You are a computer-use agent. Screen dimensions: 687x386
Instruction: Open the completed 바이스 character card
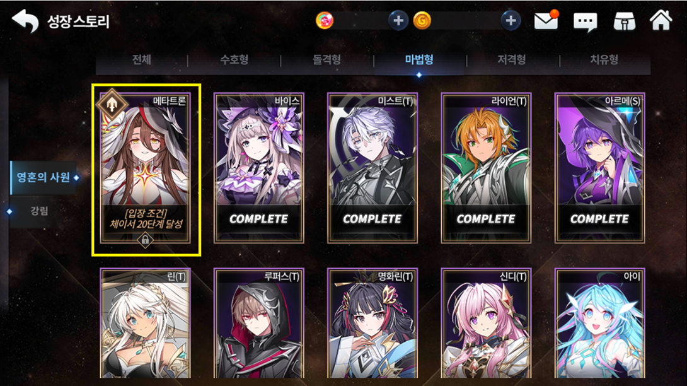(259, 168)
